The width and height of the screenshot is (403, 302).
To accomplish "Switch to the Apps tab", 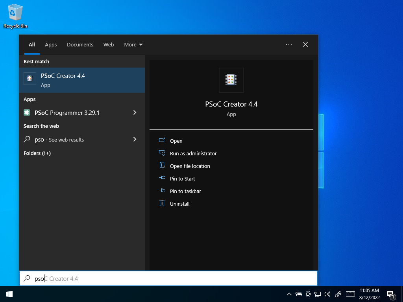I will click(x=51, y=45).
